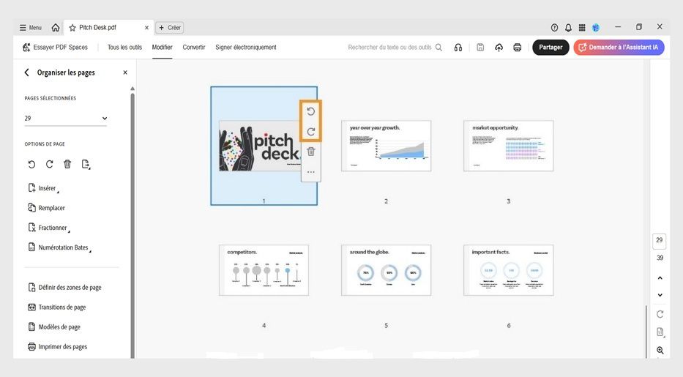Expand Numérotation Bates option
The image size is (683, 377).
(60, 247)
